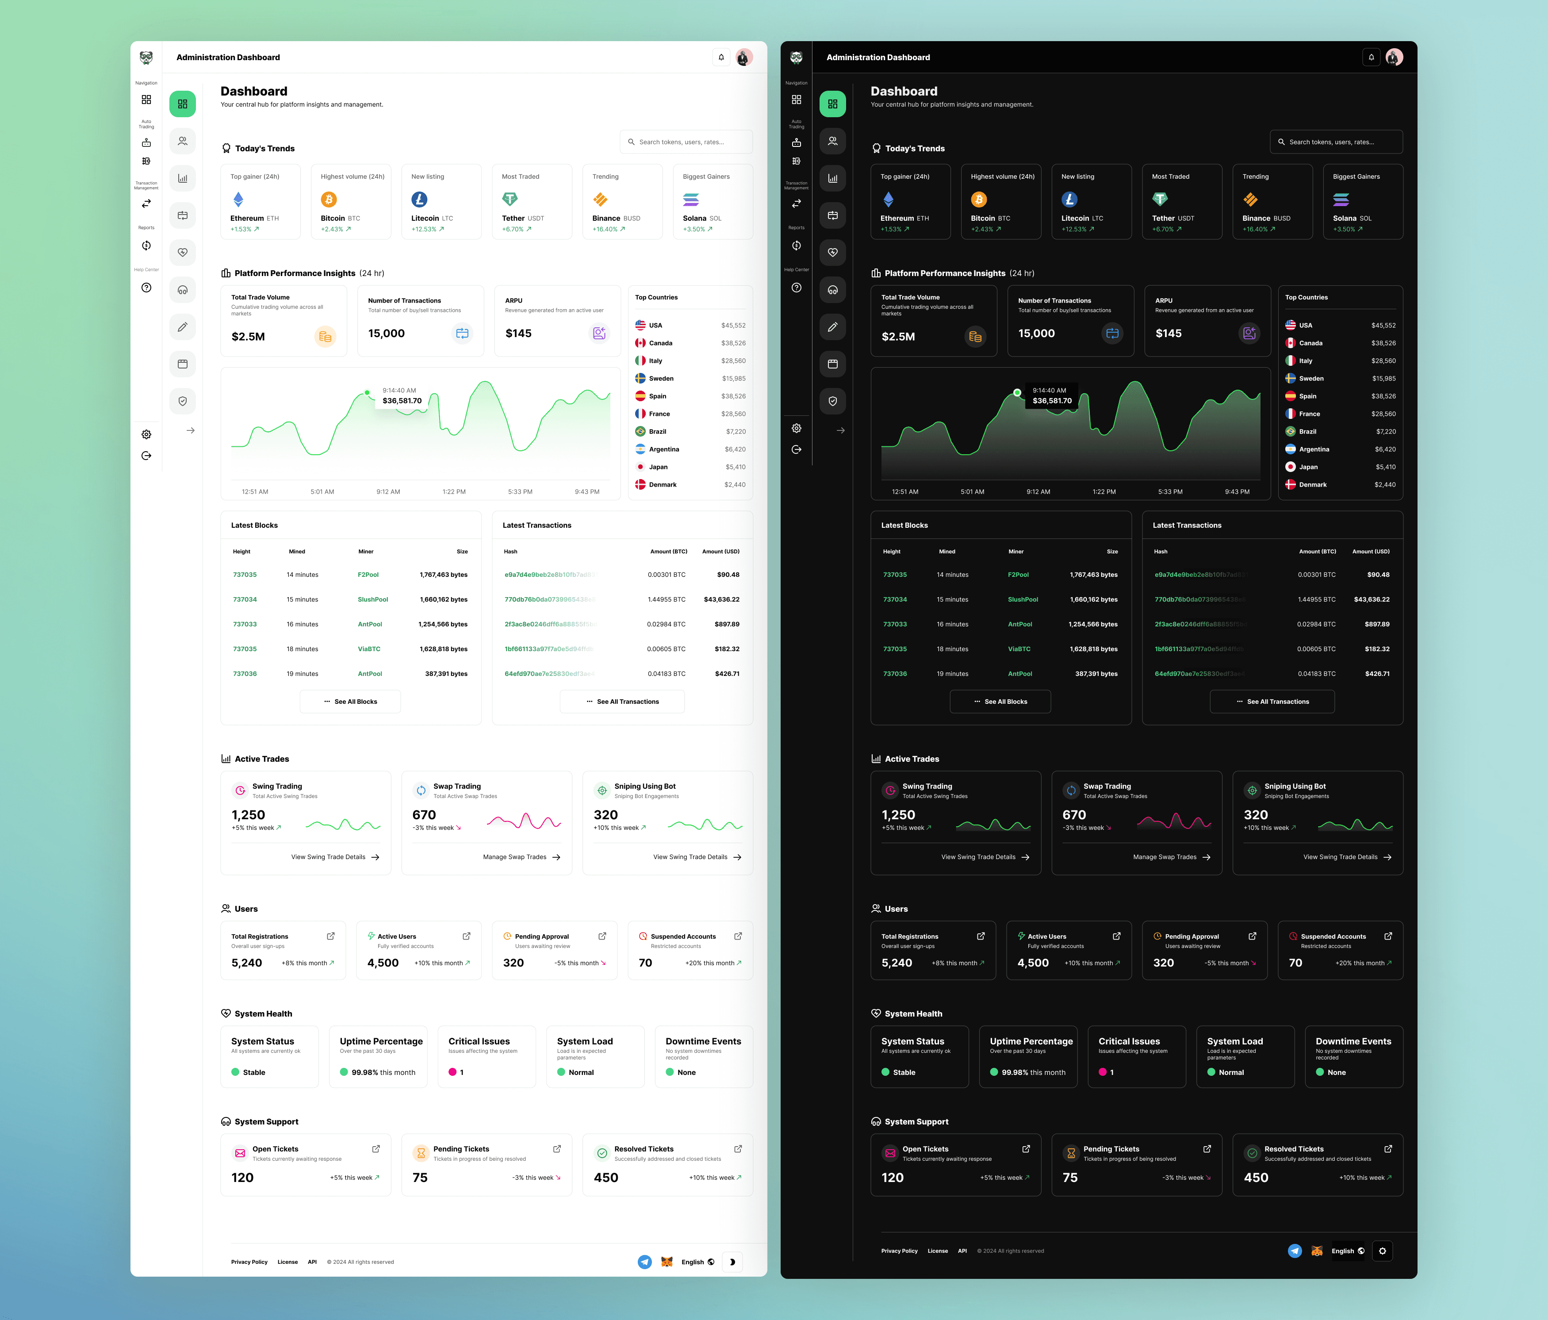Click MetaMask fox icon in light footer
Viewport: 1548px width, 1320px height.
(667, 1262)
